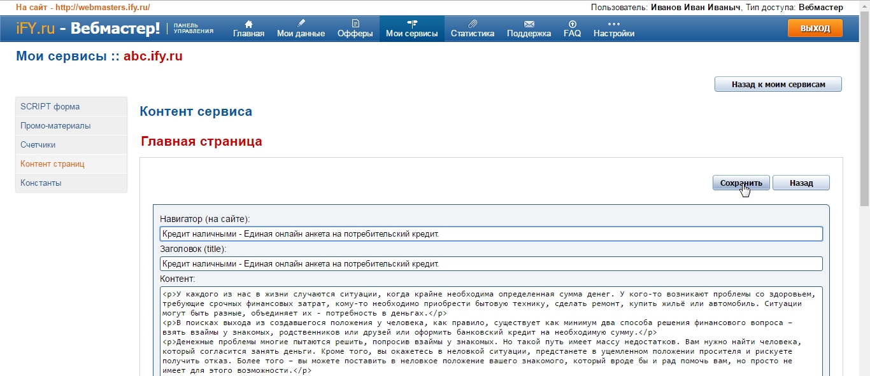Click into the Навигатор (на сайте) field
This screenshot has width=870, height=376.
[490, 234]
